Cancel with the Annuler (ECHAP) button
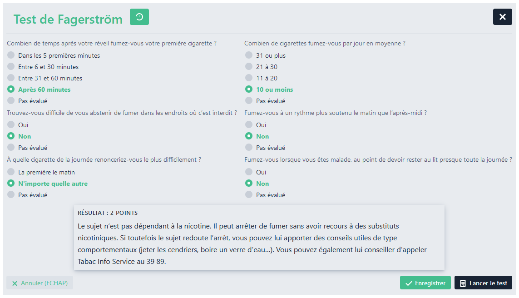This screenshot has width=519, height=298. pyautogui.click(x=40, y=283)
